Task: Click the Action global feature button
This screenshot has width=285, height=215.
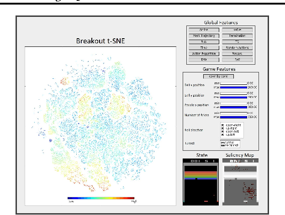Action: 204,30
